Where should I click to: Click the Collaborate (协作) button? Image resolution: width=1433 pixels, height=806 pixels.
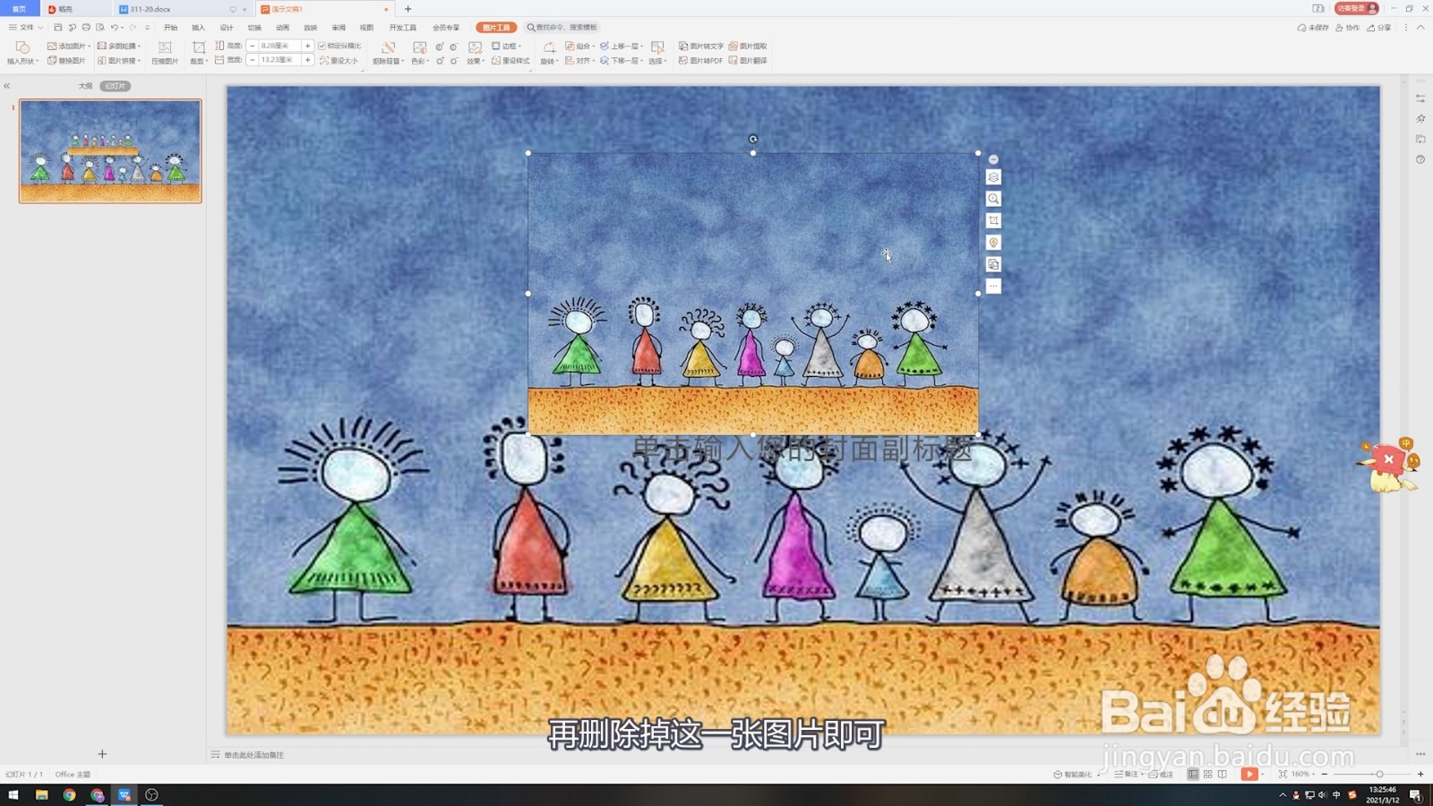(x=1347, y=28)
